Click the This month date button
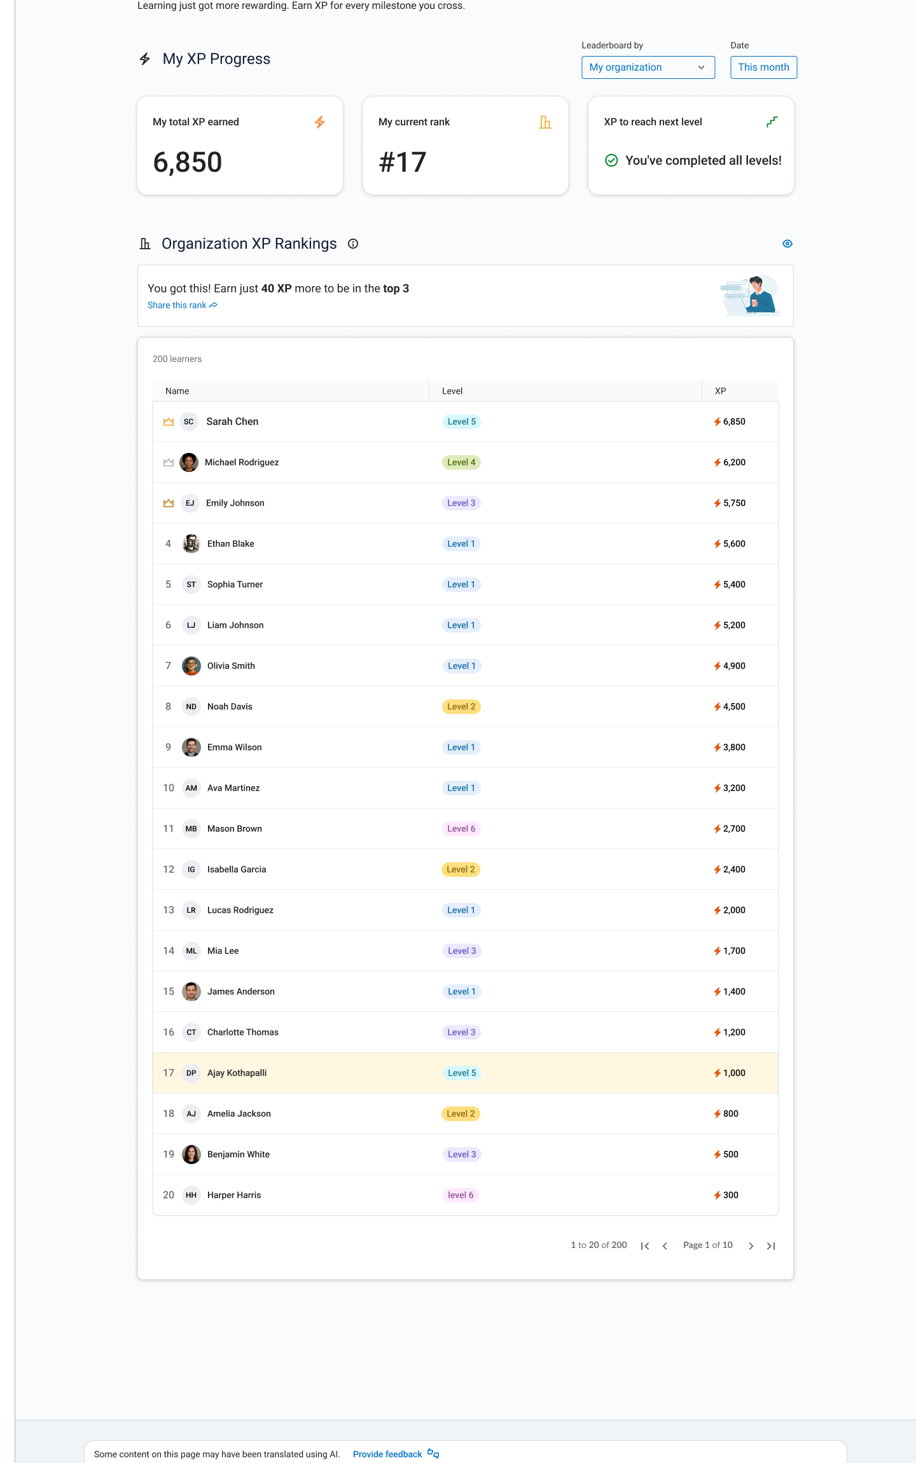The height and width of the screenshot is (1463, 916). pos(763,67)
